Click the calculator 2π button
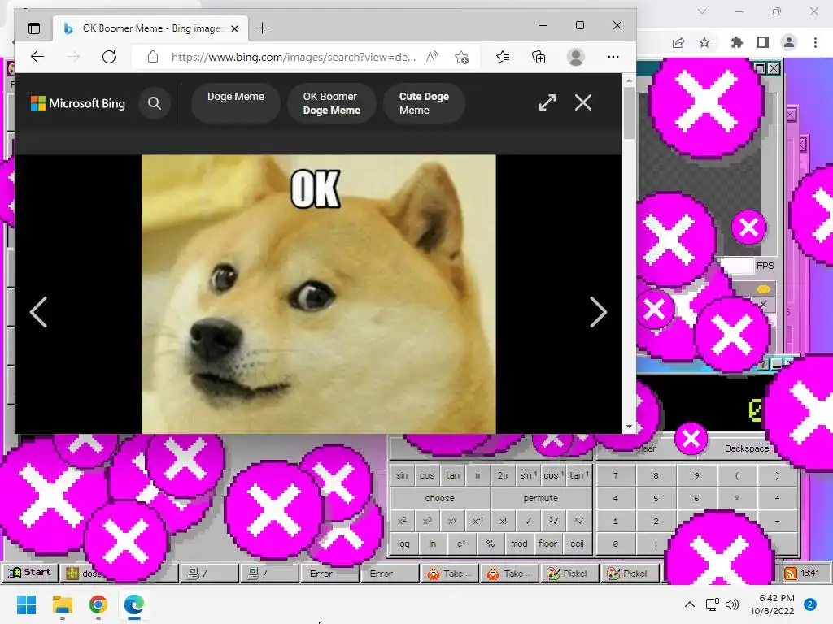833x624 pixels. coord(503,475)
